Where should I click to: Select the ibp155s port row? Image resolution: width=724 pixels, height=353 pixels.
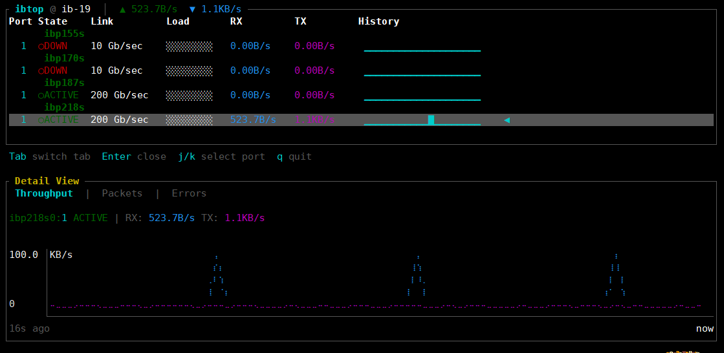(x=361, y=46)
